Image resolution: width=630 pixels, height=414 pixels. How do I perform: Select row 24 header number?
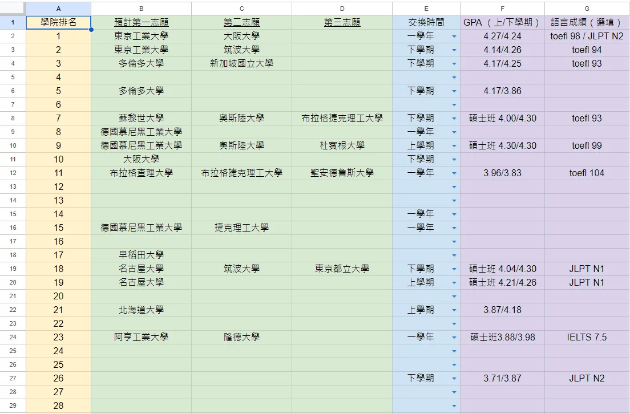tap(13, 338)
